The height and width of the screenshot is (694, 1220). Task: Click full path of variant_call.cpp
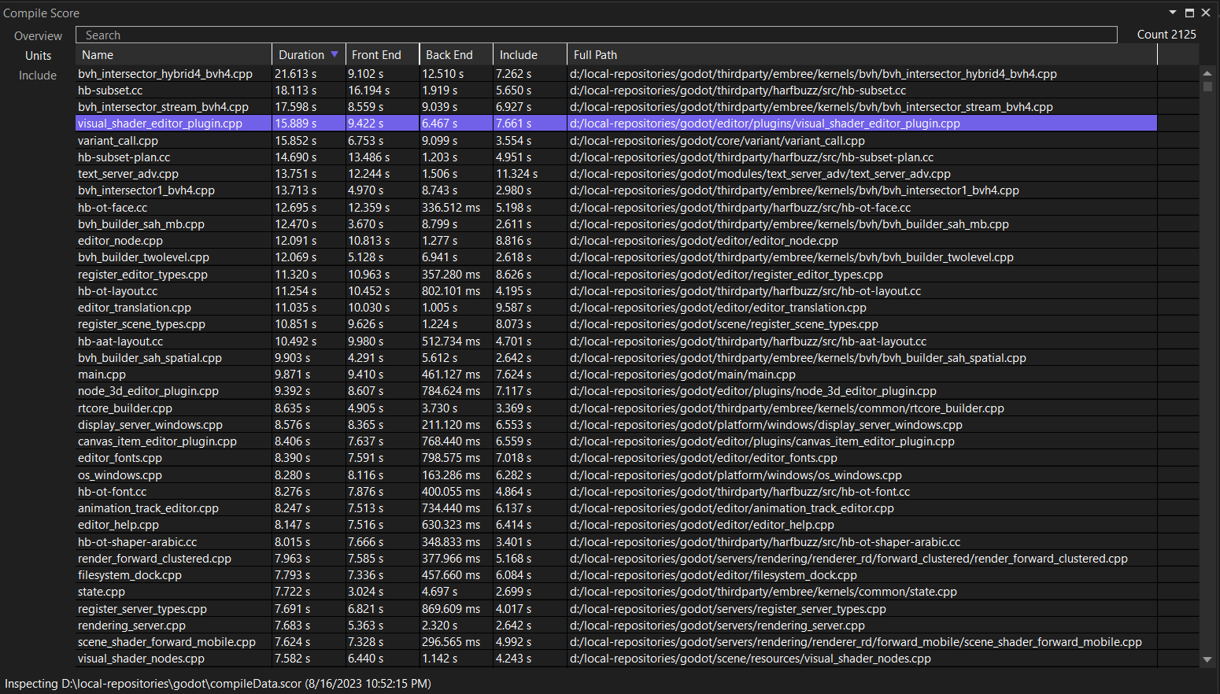tap(717, 141)
